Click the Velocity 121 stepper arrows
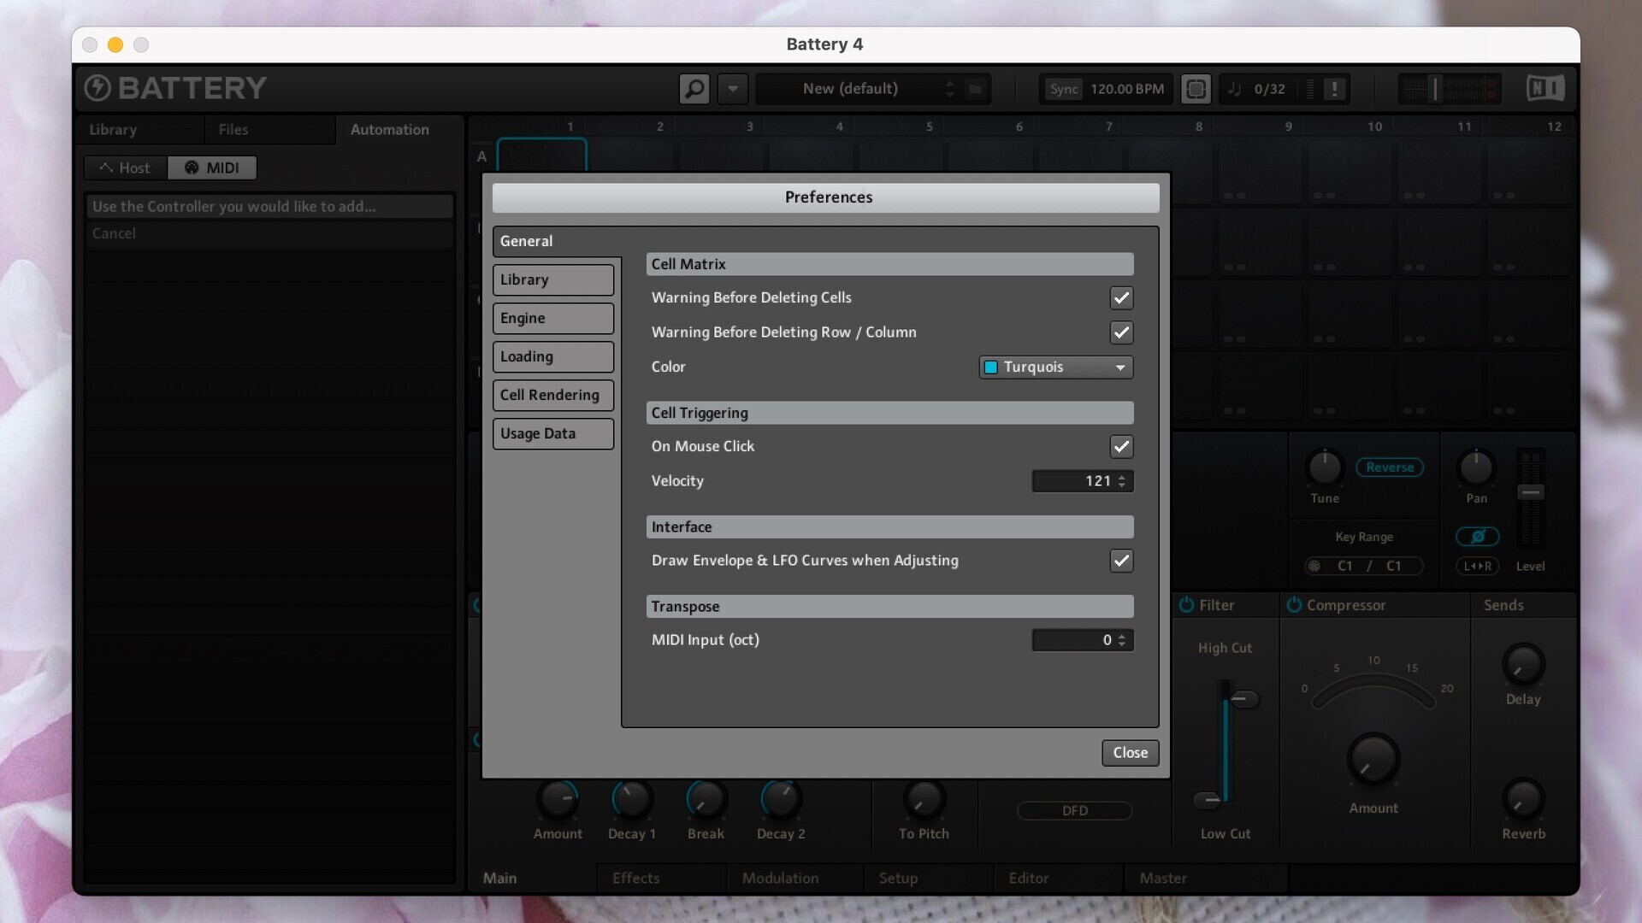1642x923 pixels. (1122, 481)
